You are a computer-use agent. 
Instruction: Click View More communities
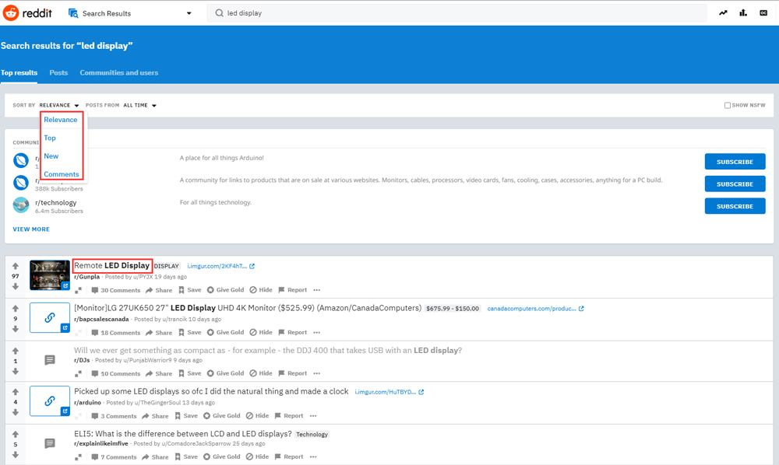(31, 229)
